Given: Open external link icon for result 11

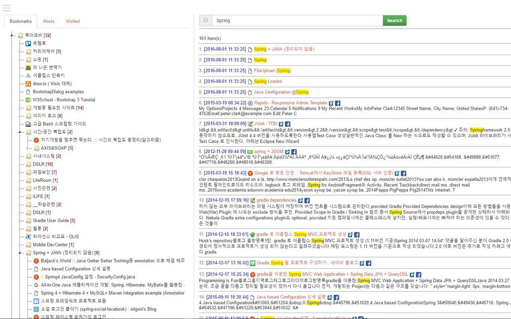Looking at the screenshot, I should pyautogui.click(x=350, y=235).
